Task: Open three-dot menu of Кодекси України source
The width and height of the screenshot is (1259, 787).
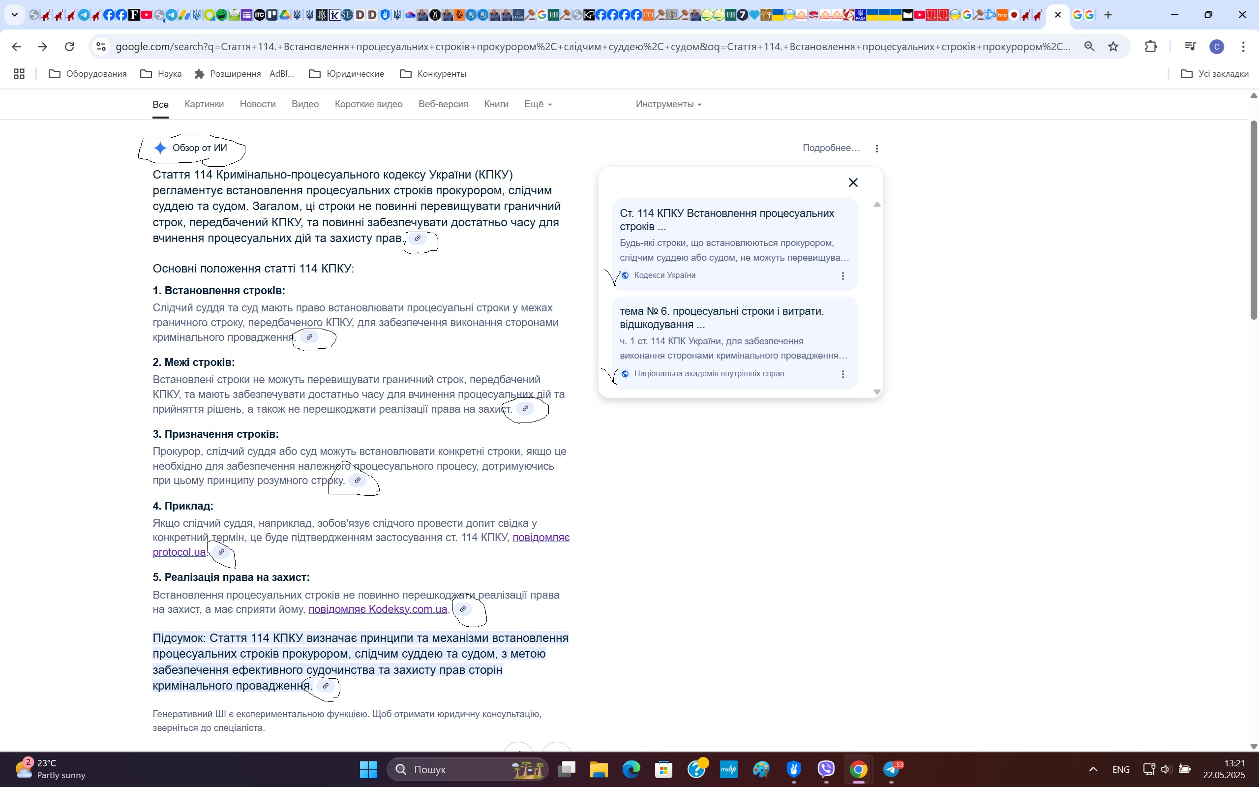Action: (843, 276)
